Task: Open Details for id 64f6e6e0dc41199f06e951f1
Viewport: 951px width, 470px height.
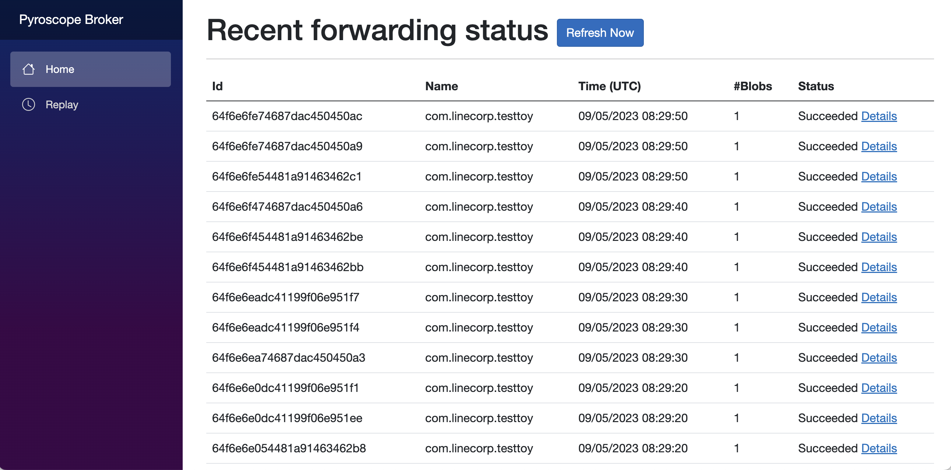Action: click(879, 388)
